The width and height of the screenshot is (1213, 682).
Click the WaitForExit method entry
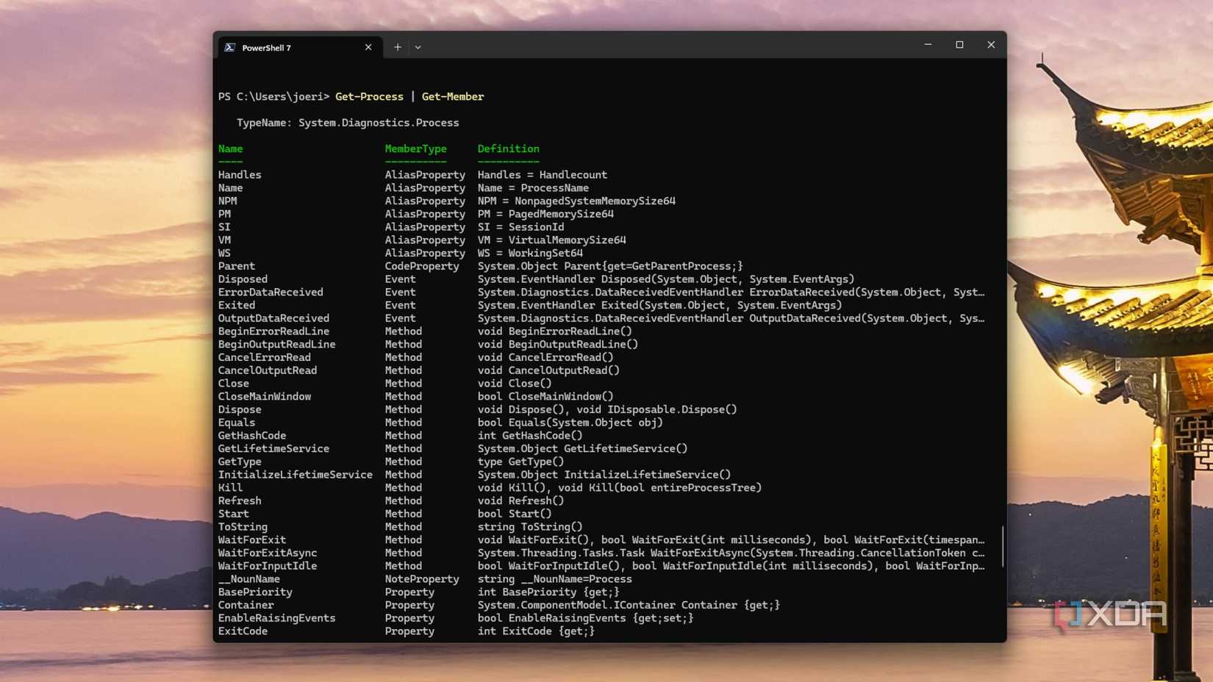click(252, 539)
